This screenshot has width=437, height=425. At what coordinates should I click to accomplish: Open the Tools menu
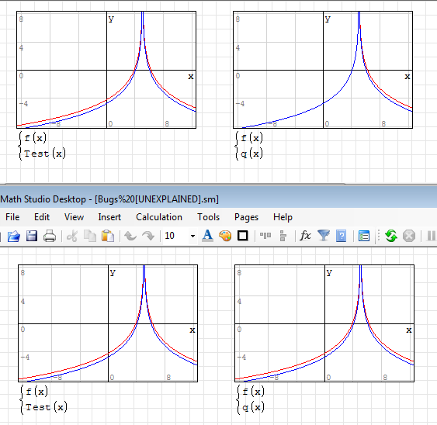(209, 217)
